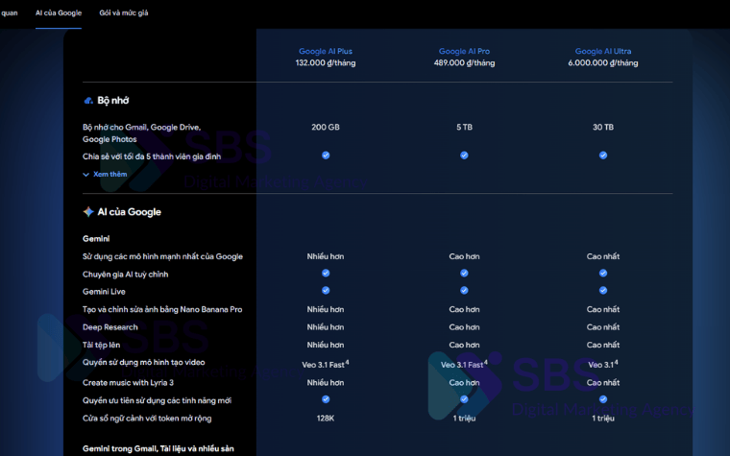Click AI Pro checkmark for Quyền ưu tiên row
The height and width of the screenshot is (456, 730).
[x=464, y=399]
